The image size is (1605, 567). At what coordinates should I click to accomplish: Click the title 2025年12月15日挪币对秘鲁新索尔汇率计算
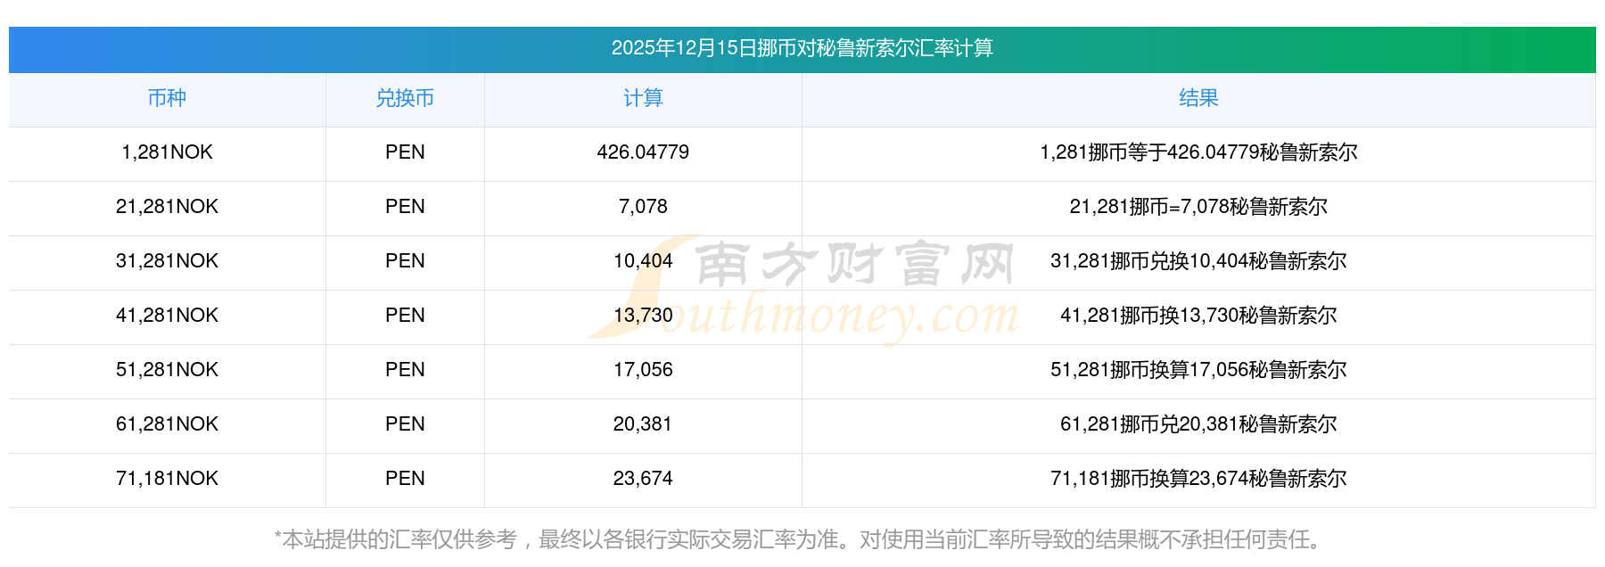[x=802, y=48]
